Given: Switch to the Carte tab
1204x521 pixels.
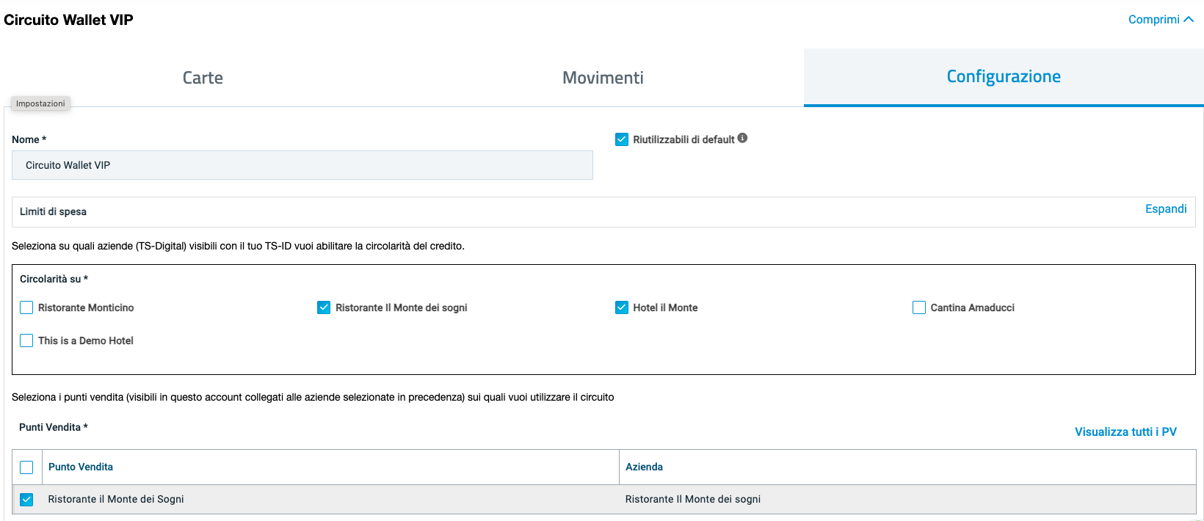Looking at the screenshot, I should coord(203,78).
